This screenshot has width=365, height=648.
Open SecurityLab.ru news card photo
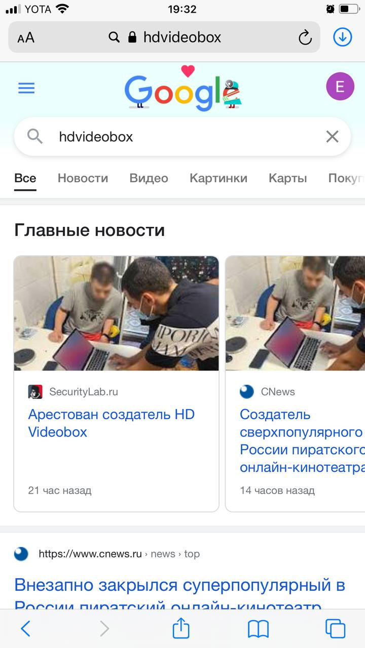coord(116,313)
